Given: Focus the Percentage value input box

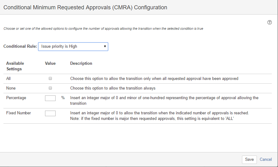Looking at the screenshot, I should click(x=50, y=98).
